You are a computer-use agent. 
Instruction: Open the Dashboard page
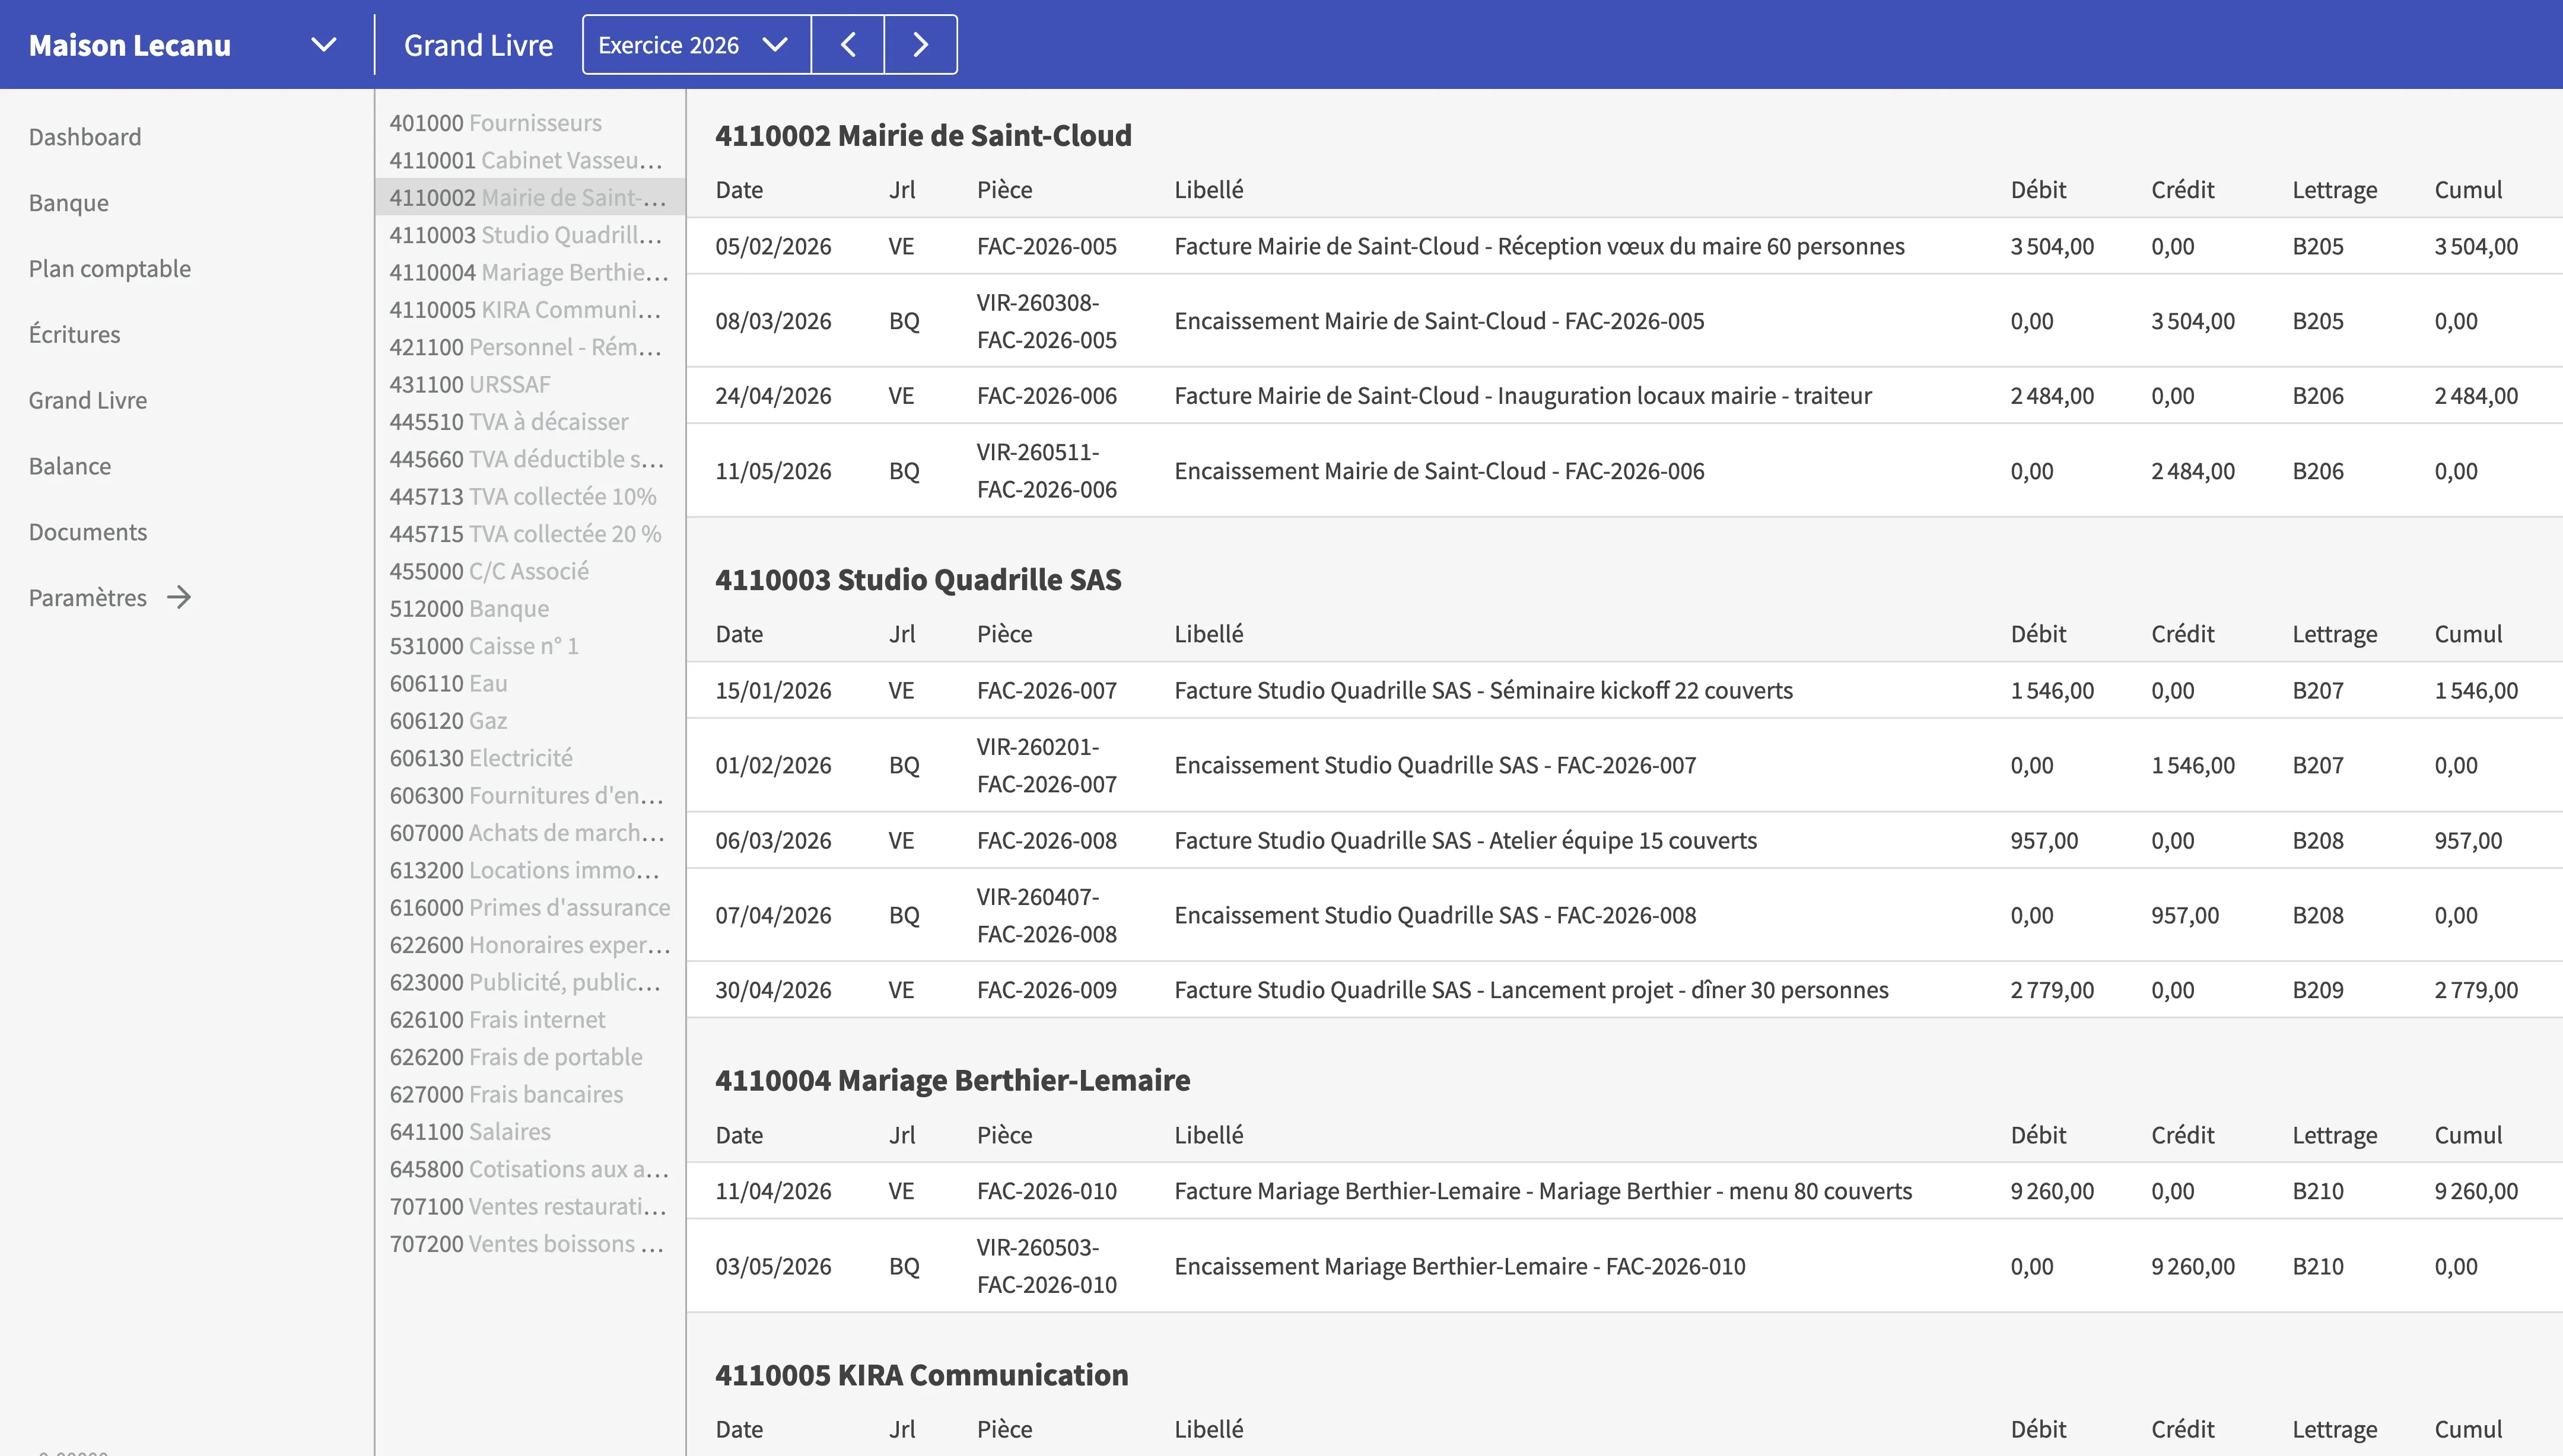pyautogui.click(x=85, y=137)
